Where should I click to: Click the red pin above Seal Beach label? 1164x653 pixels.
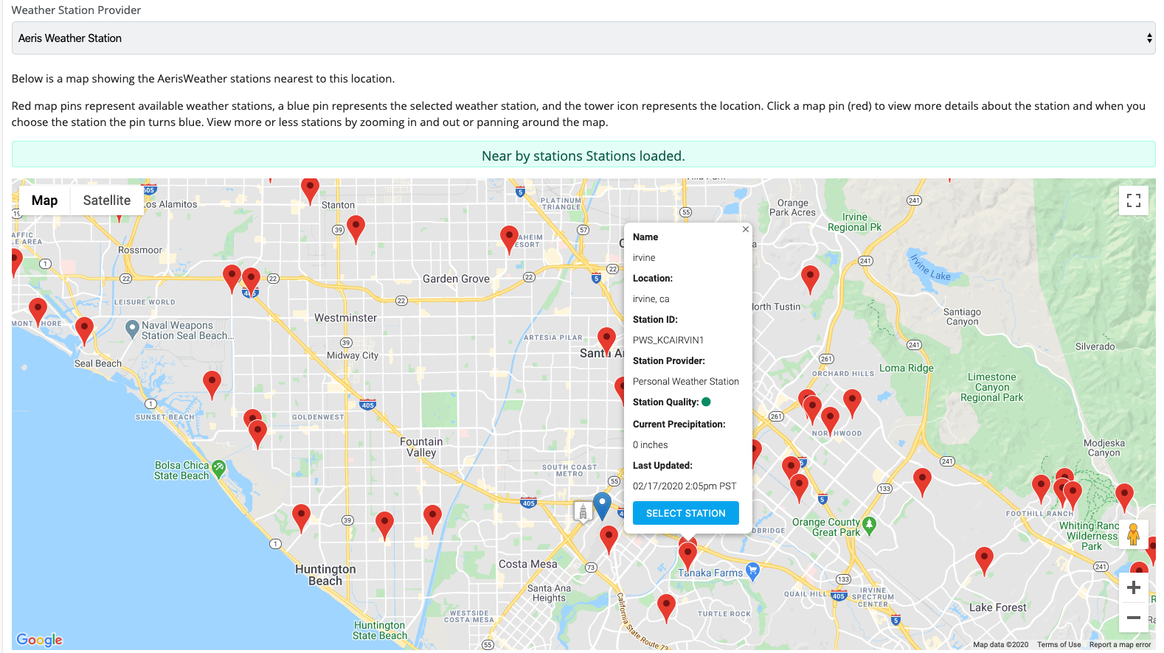click(85, 332)
